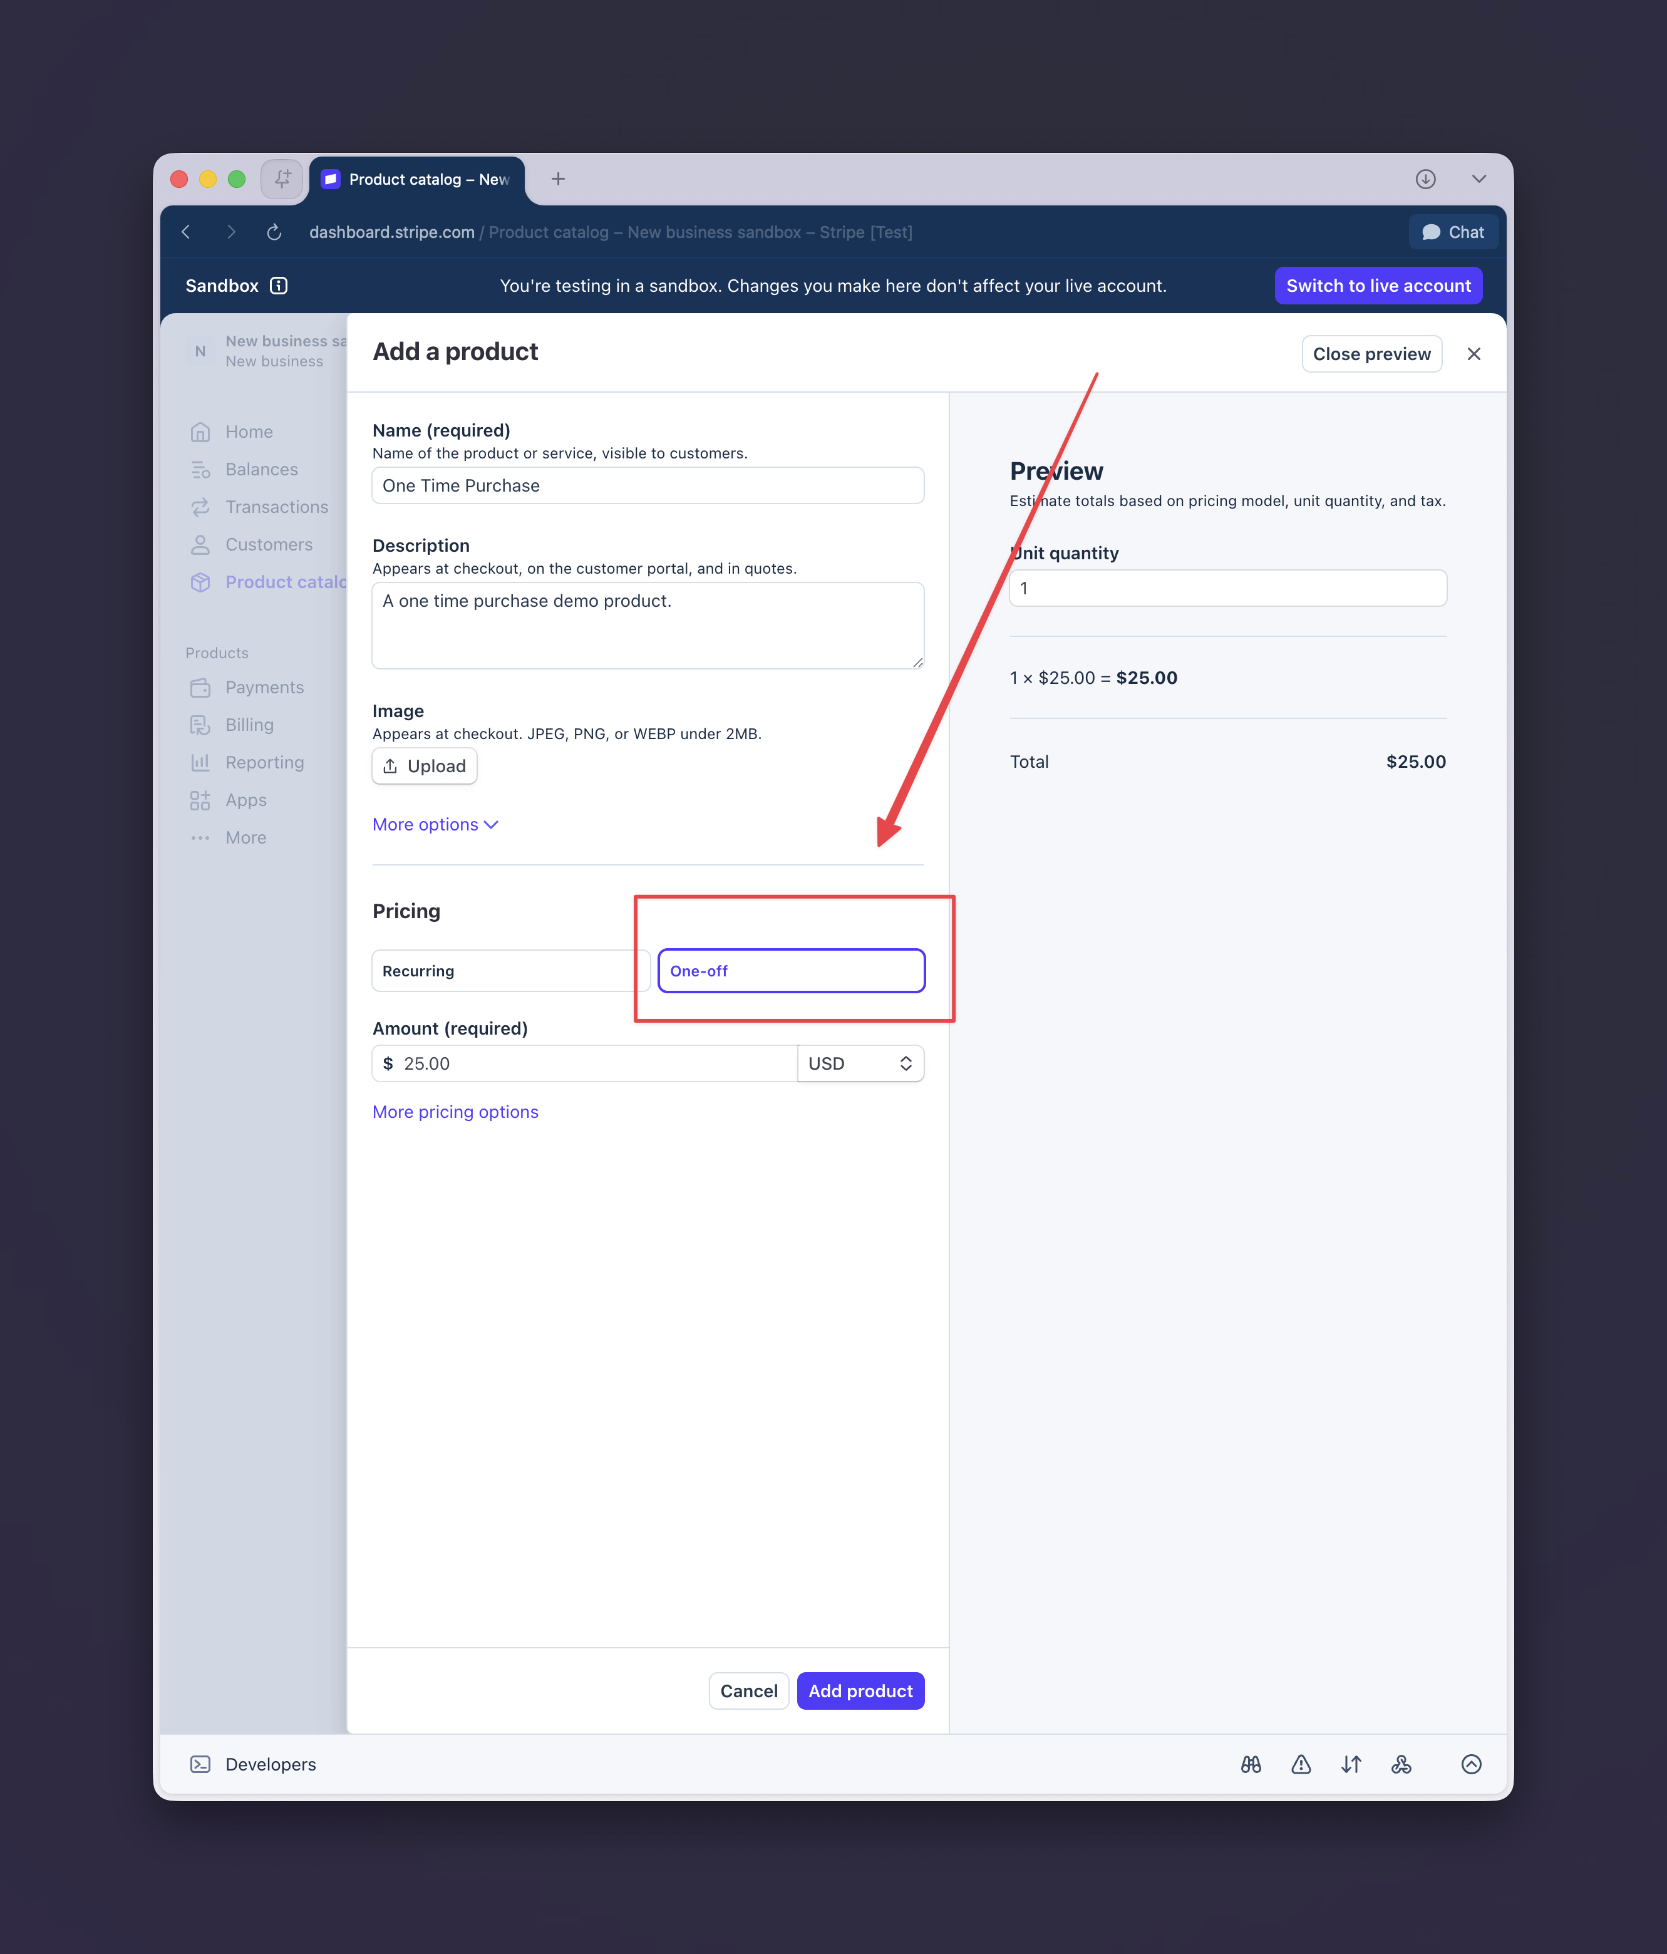1667x1954 pixels.
Task: Select the One-off pricing option
Action: [791, 971]
